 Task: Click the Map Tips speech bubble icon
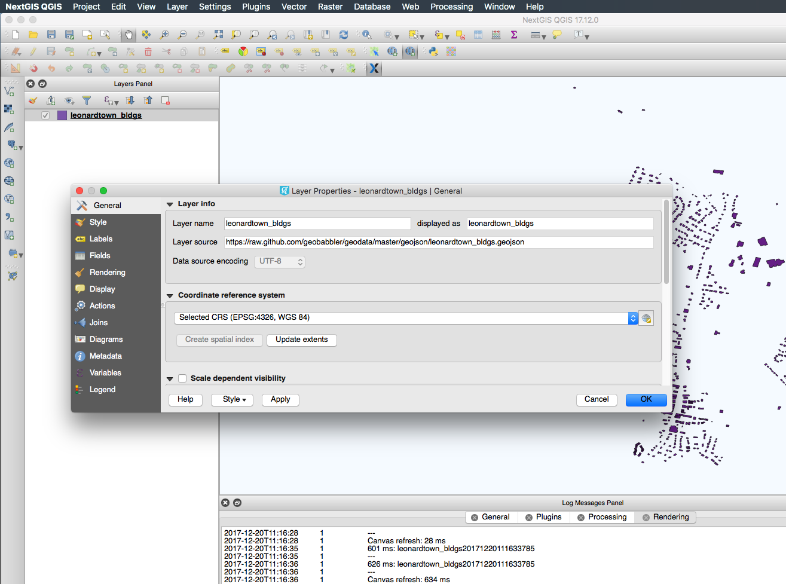tap(557, 35)
